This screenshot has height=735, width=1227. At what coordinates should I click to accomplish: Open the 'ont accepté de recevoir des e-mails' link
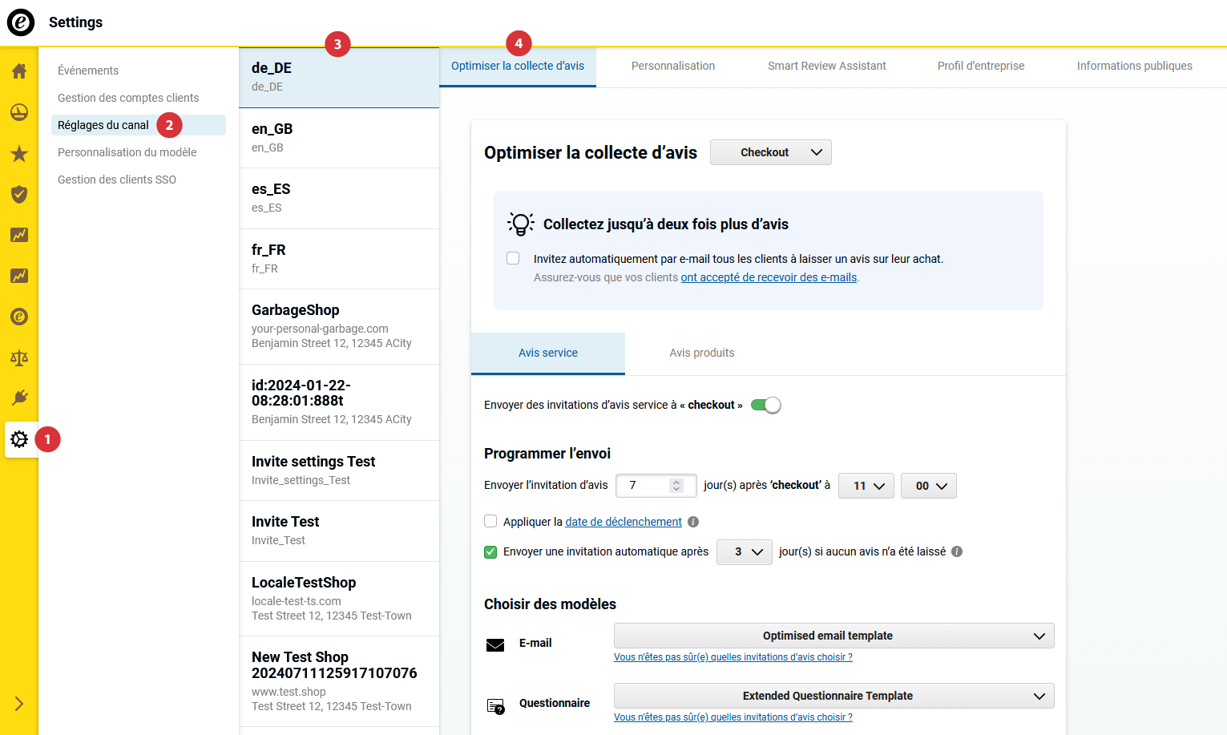767,277
